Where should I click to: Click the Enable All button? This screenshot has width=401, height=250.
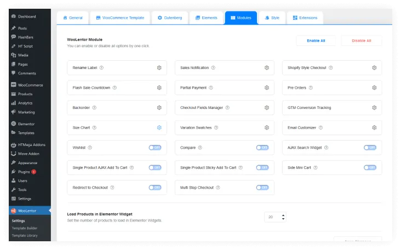coord(316,40)
